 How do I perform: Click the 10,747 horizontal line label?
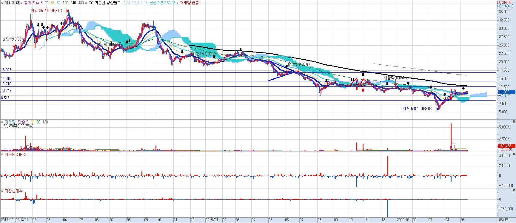(6, 90)
